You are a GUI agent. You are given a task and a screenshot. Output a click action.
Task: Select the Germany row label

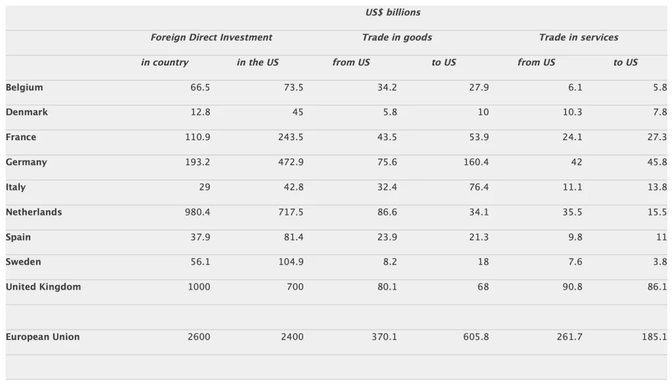[26, 162]
